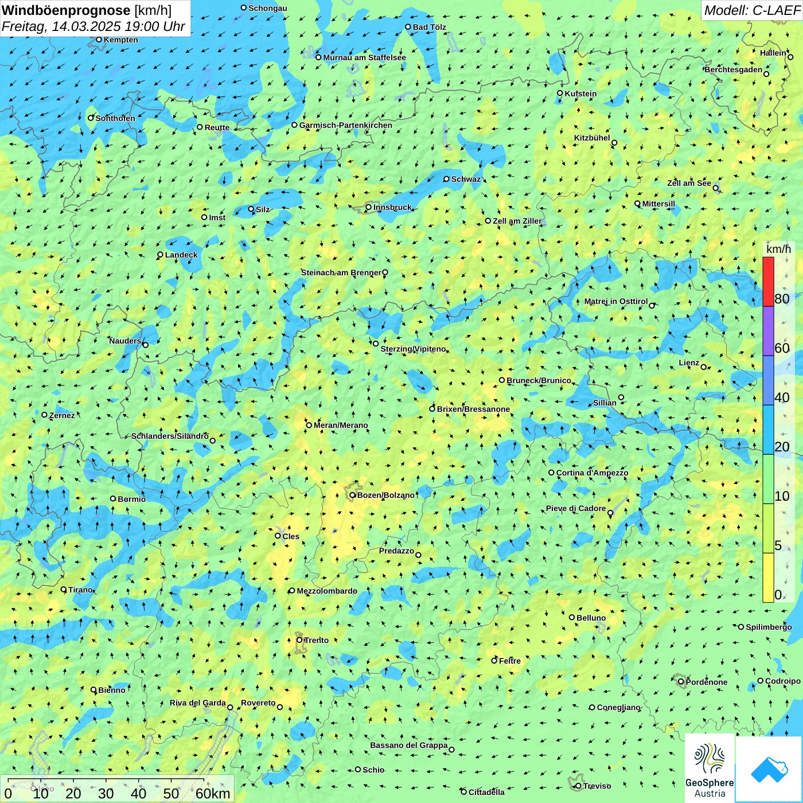Click the Silz city label
This screenshot has height=803, width=803.
click(263, 209)
